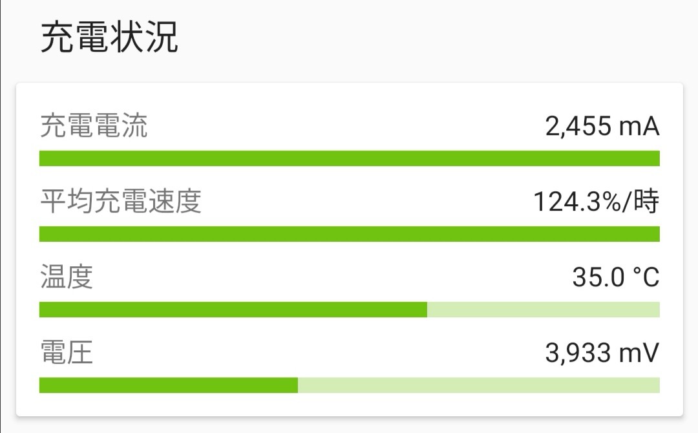Image resolution: width=698 pixels, height=433 pixels.
Task: Click the unfilled light part of 電圧 bar
Action: 478,385
